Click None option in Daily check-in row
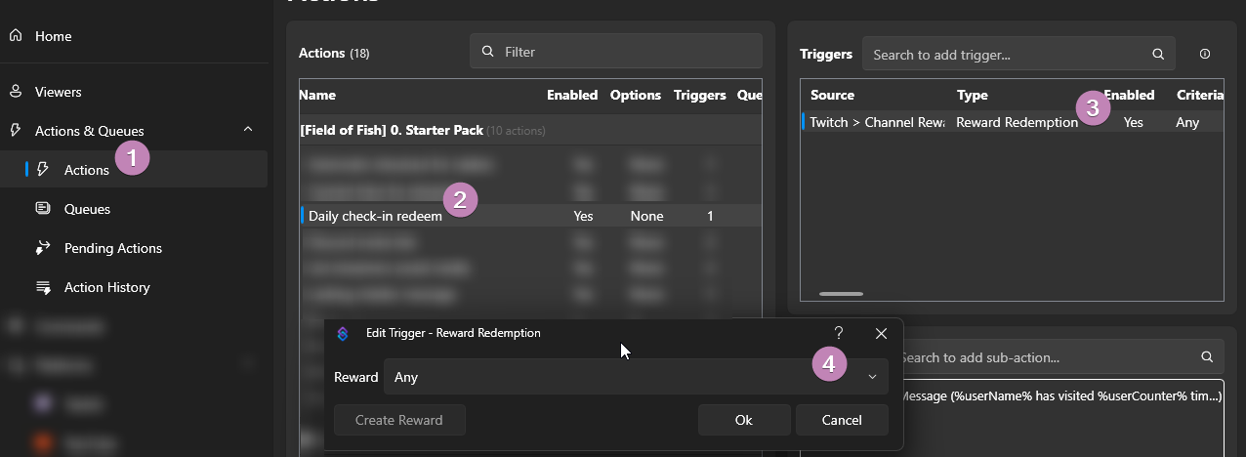Screen dimensions: 1246x457 pos(646,216)
